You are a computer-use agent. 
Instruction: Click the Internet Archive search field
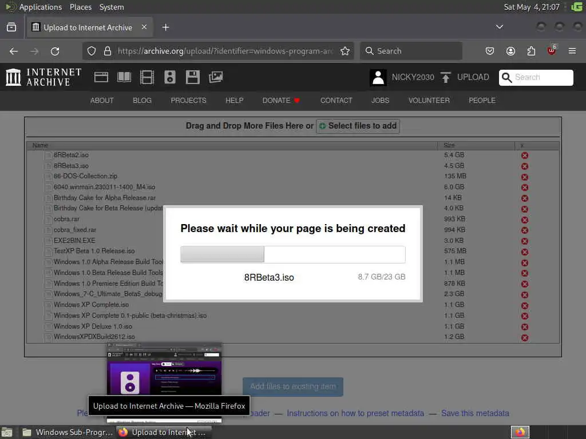(536, 77)
